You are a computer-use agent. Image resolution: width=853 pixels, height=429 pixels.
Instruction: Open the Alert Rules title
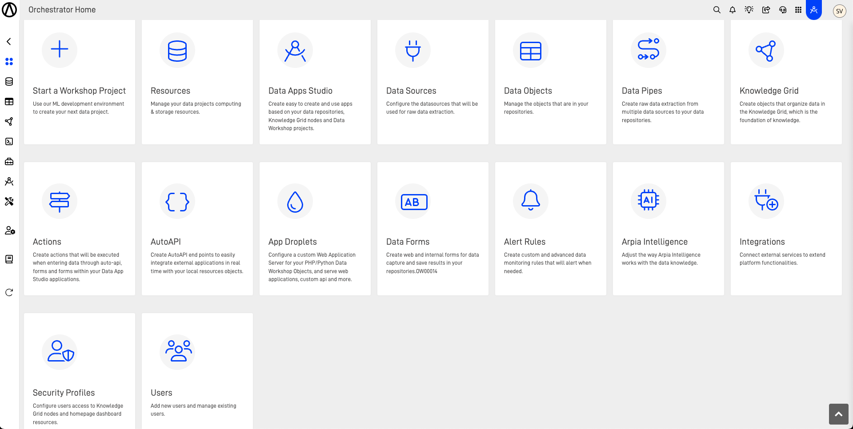[x=525, y=242]
